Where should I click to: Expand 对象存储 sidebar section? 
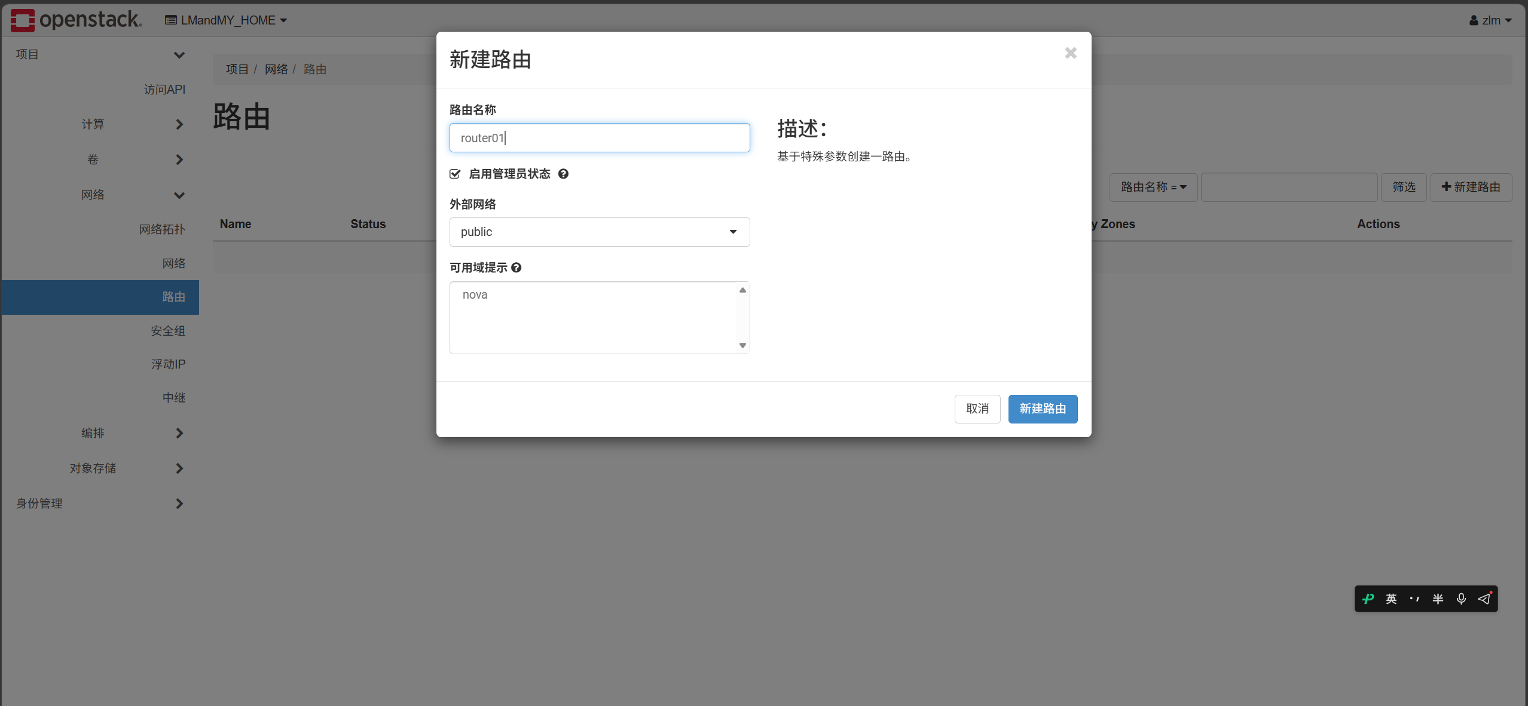tap(100, 468)
